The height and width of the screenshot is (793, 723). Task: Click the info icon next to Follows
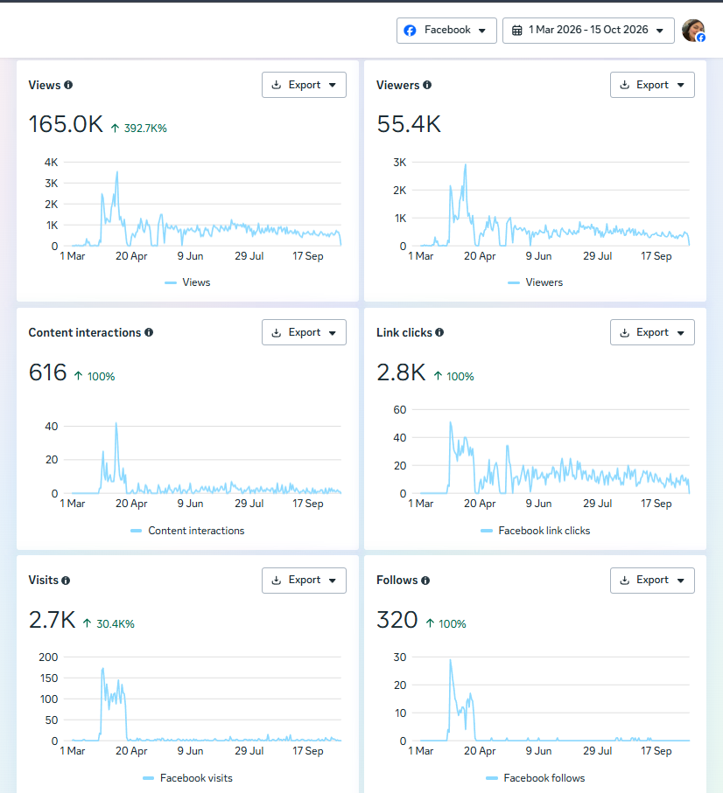(x=425, y=580)
